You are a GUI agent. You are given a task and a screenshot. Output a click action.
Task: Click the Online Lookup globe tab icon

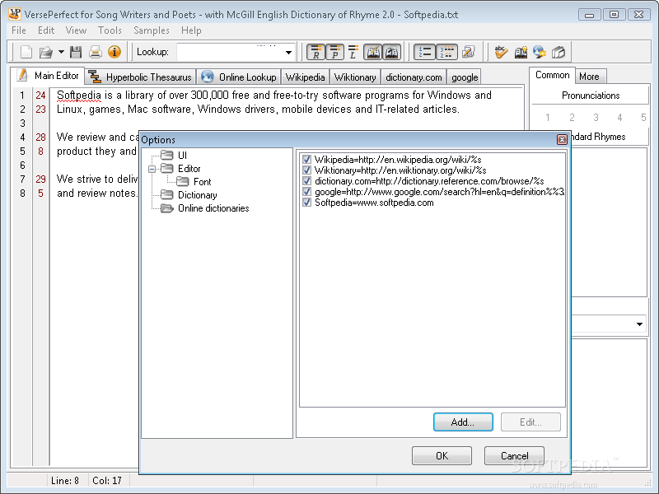pyautogui.click(x=207, y=77)
